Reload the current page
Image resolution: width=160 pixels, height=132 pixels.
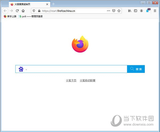point(17,11)
